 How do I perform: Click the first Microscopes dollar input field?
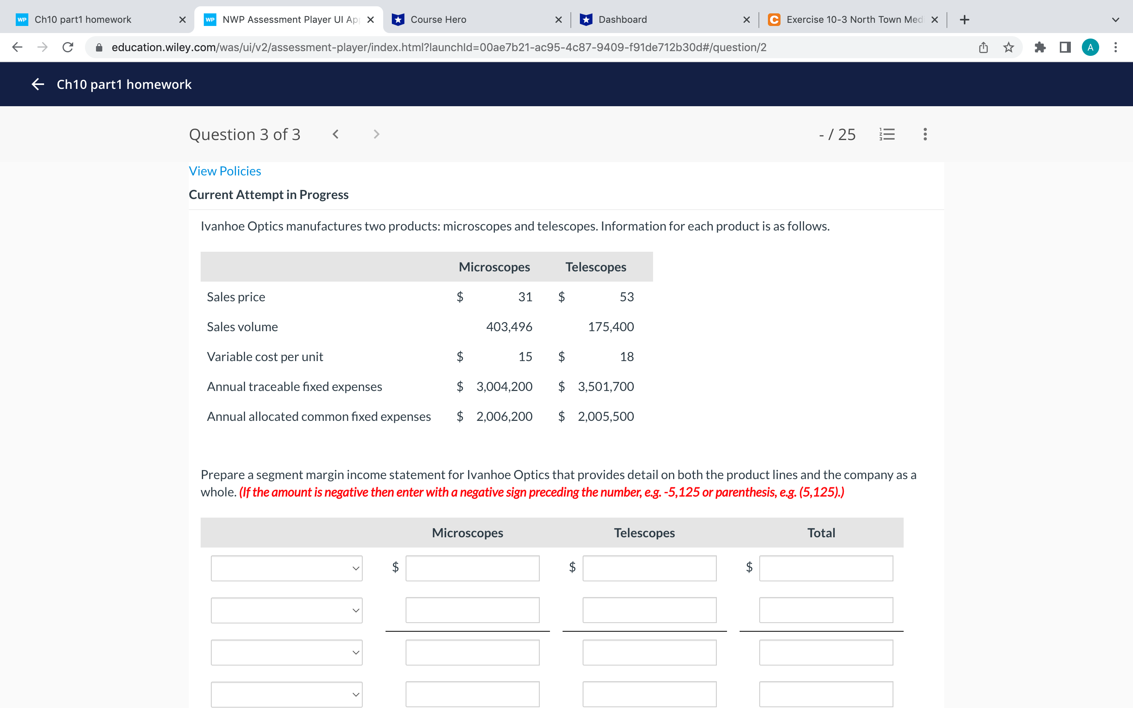pyautogui.click(x=472, y=568)
